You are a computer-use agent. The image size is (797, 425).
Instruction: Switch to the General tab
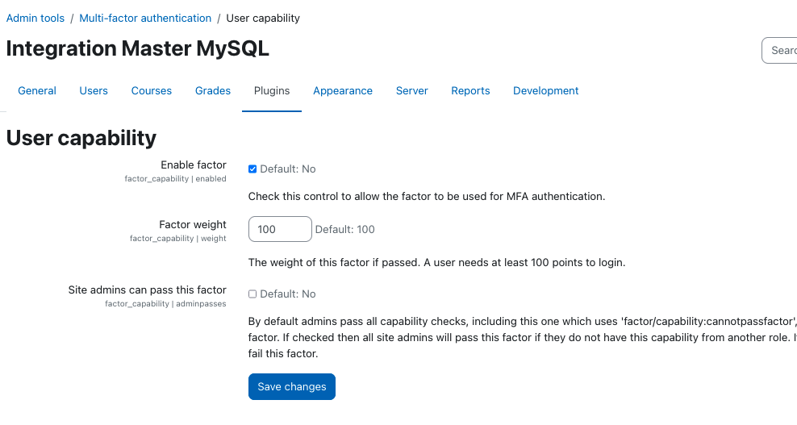click(x=37, y=91)
